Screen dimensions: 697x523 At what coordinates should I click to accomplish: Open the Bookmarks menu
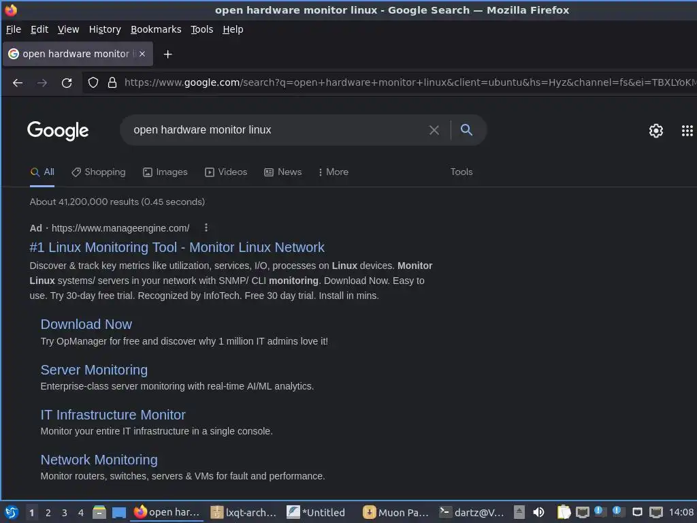click(156, 29)
